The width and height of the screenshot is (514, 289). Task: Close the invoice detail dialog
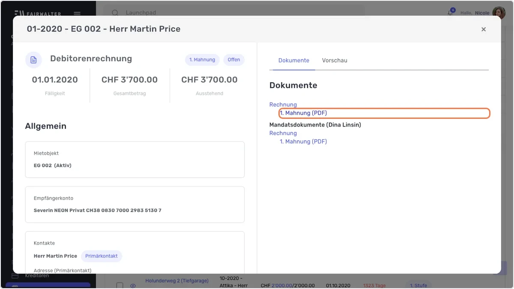pos(484,29)
